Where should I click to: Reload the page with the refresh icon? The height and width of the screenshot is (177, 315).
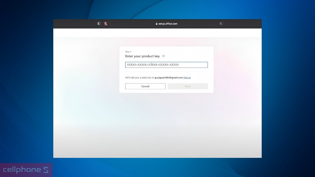coord(221,24)
